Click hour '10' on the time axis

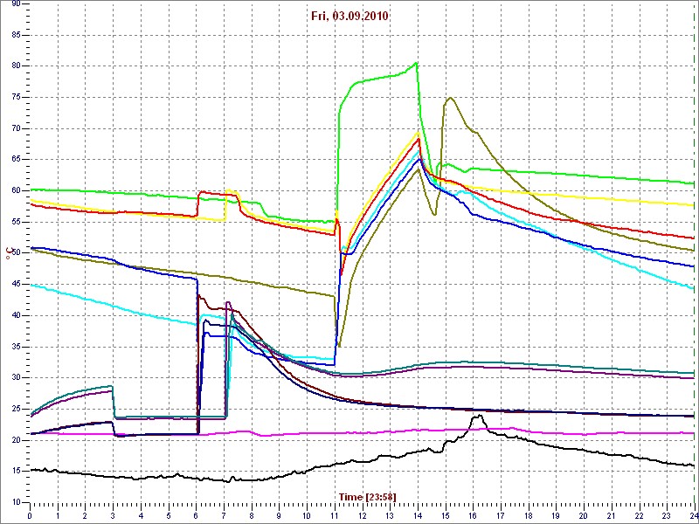pyautogui.click(x=307, y=515)
